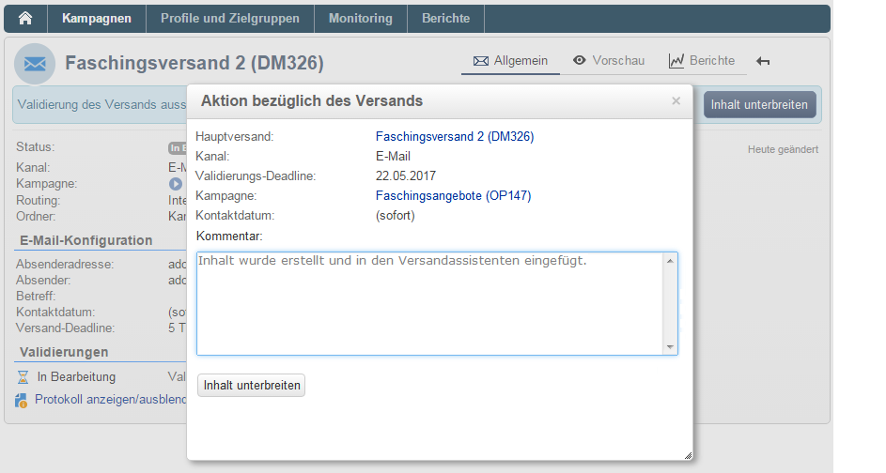The height and width of the screenshot is (473, 886).
Task: Select the Allgemein tab
Action: click(510, 61)
